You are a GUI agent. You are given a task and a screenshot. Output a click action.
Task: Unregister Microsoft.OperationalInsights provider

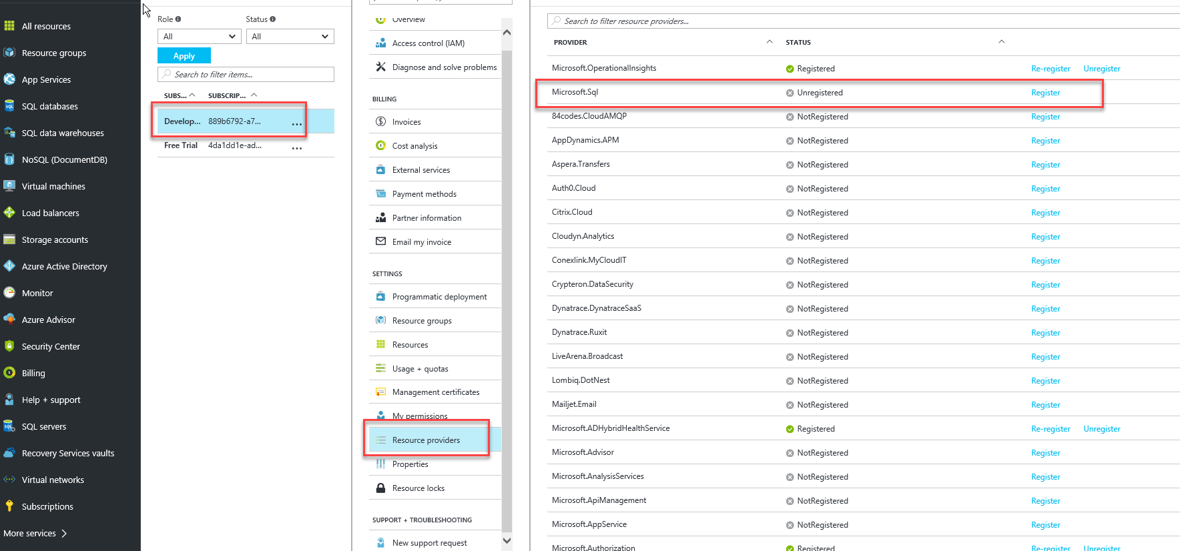pyautogui.click(x=1102, y=69)
